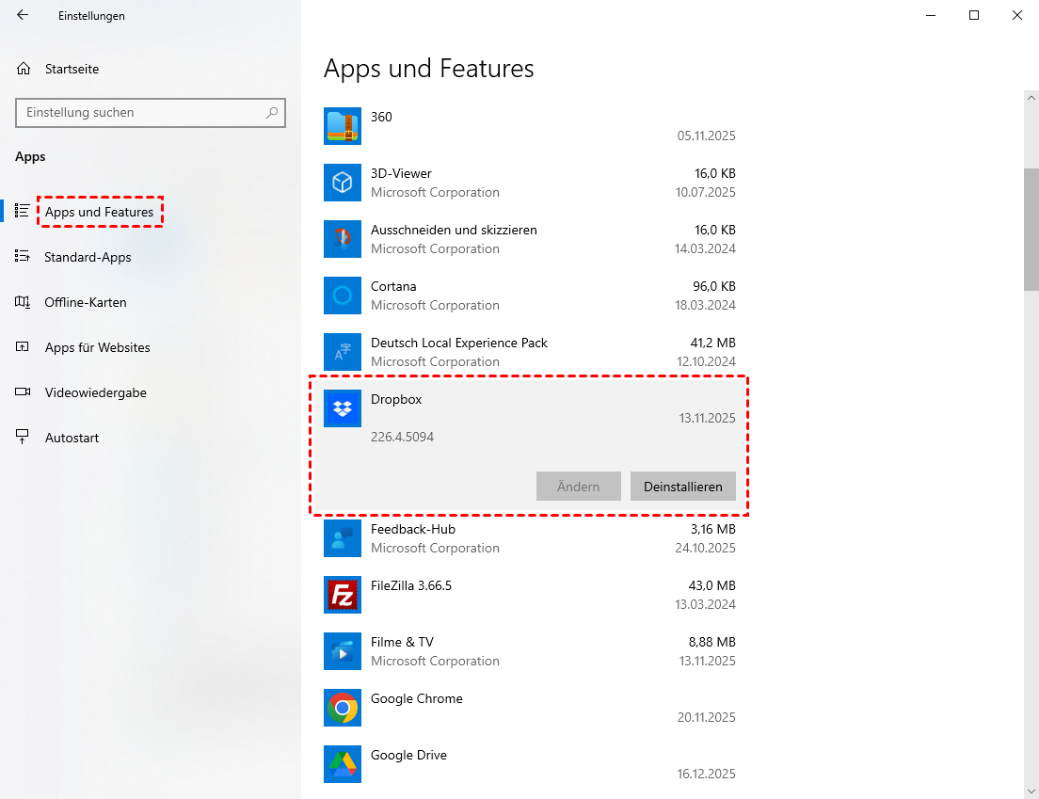The height and width of the screenshot is (799, 1039).
Task: Click the Filme & TV icon
Action: [343, 651]
